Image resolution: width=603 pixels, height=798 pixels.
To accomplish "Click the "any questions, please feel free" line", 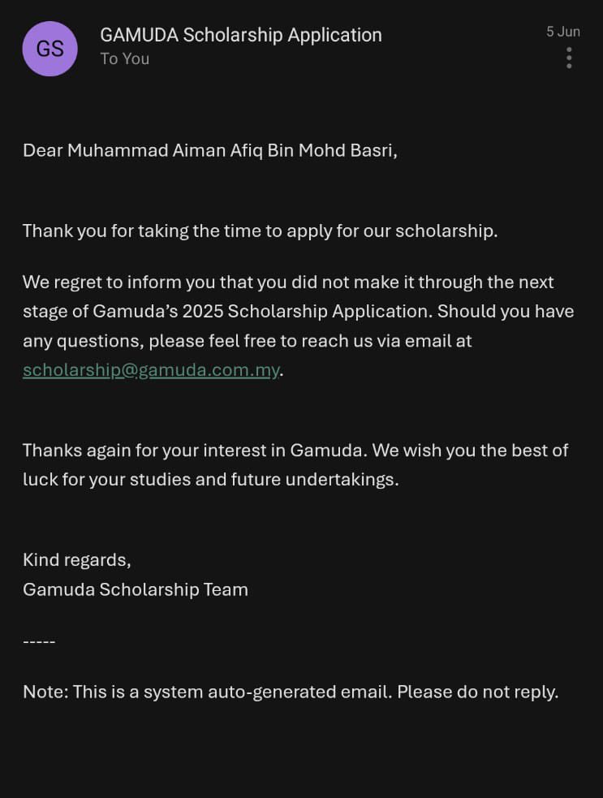I will click(248, 341).
